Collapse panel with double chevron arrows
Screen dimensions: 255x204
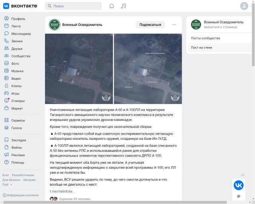(243, 175)
